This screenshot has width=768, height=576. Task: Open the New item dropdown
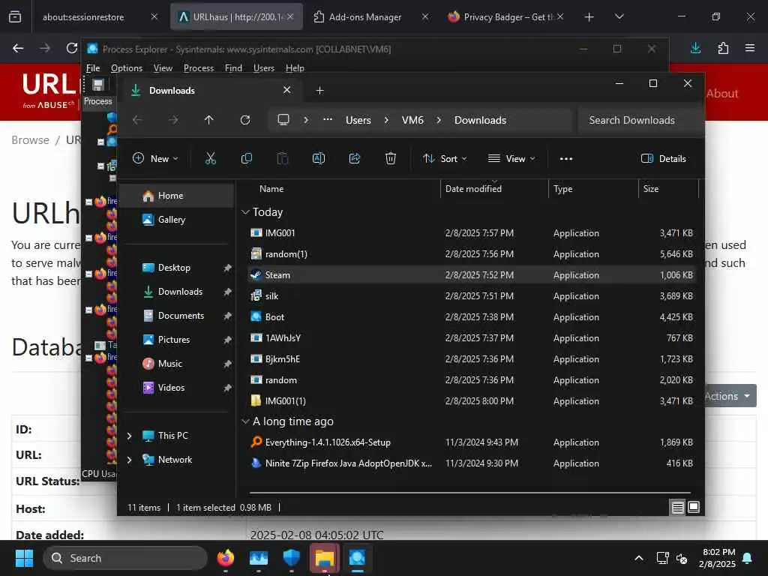click(x=156, y=158)
